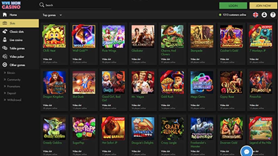Viewport: 278px width, 156px height.
Task: Click the Stampede title link
Action: click(197, 51)
